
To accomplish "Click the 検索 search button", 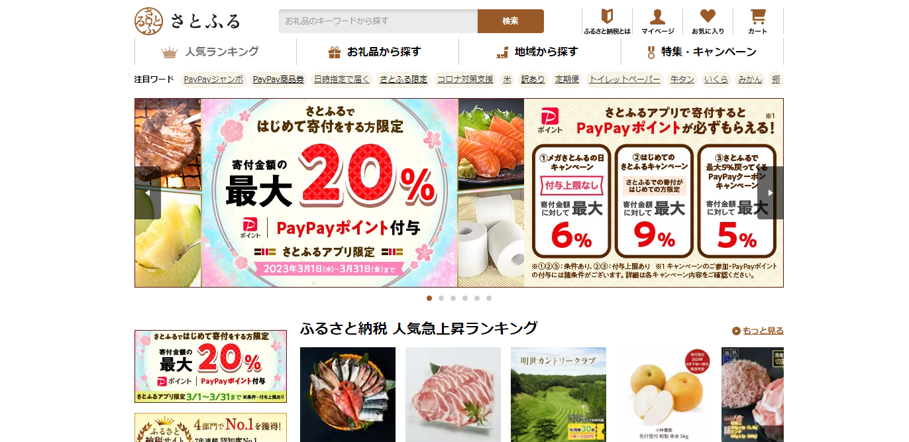I will point(510,21).
